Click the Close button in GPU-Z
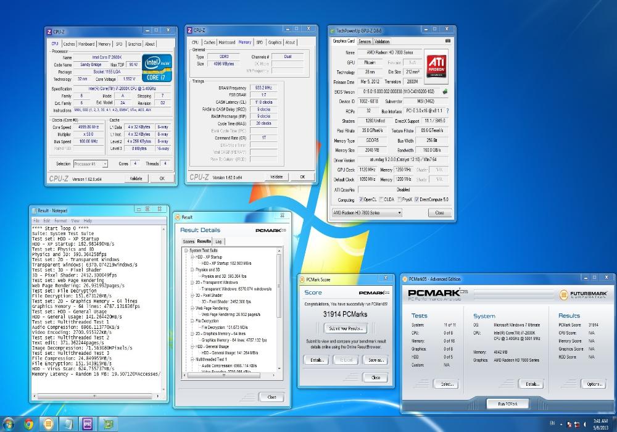This screenshot has height=432, width=617. point(439,213)
